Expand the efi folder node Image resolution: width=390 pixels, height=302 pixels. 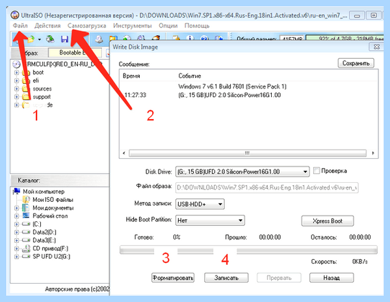16,81
